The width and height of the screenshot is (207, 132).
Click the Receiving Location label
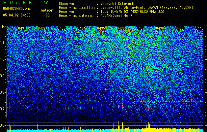[x=77, y=8]
